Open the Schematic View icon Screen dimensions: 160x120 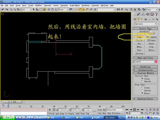click(x=135, y=9)
